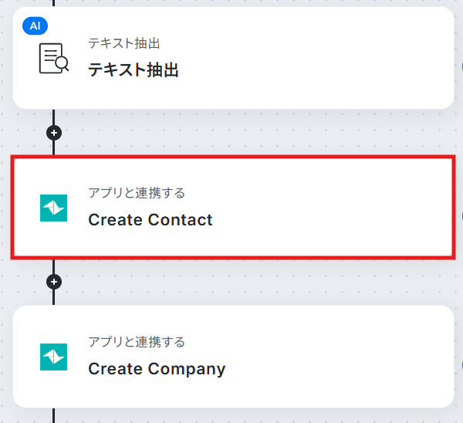Select the テキスト抽出 step card
The height and width of the screenshot is (423, 463).
[x=309, y=58]
